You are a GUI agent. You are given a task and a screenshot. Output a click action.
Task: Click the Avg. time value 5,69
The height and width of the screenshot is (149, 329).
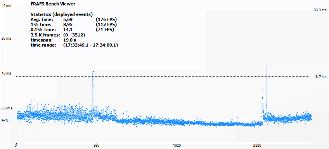click(68, 19)
